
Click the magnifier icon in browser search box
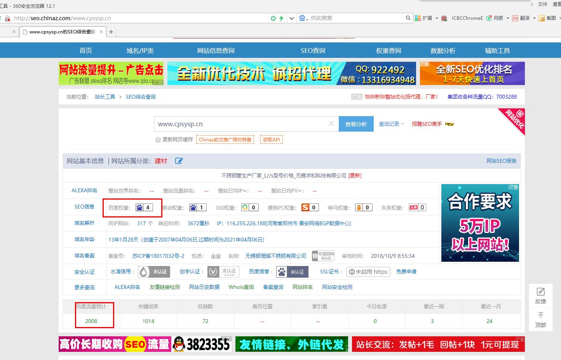click(x=408, y=18)
